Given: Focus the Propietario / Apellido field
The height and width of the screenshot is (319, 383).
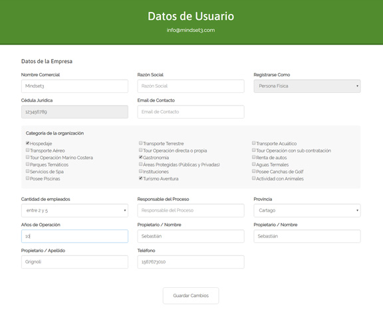Looking at the screenshot, I should click(74, 262).
